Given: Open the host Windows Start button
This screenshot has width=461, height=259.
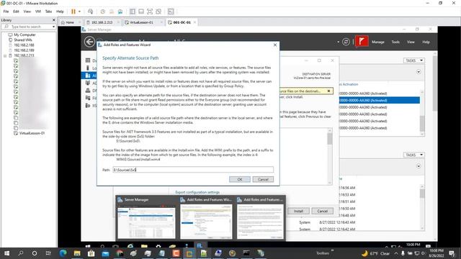Looking at the screenshot, I should pyautogui.click(x=6, y=253).
